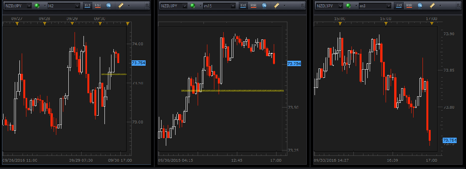Click the 73.754 price label in H2 chart
This screenshot has width=466, height=169.
point(139,63)
